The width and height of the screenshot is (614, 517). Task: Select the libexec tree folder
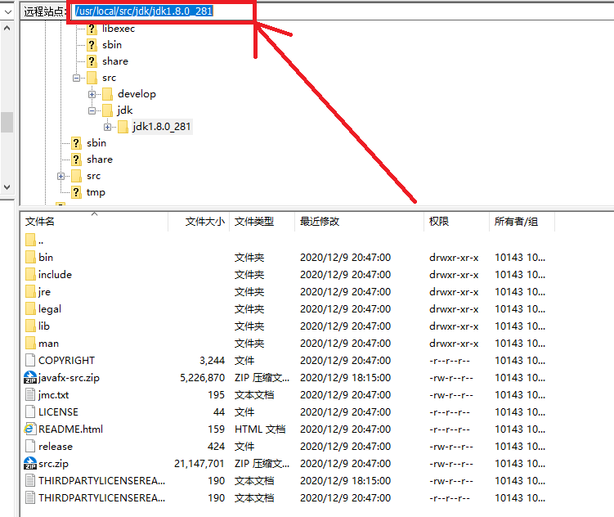(x=119, y=29)
